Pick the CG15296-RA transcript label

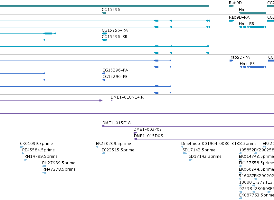115,30
